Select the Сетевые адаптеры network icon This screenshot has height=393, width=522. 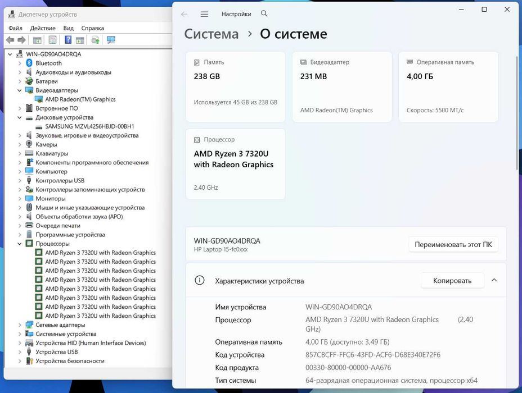click(x=29, y=325)
